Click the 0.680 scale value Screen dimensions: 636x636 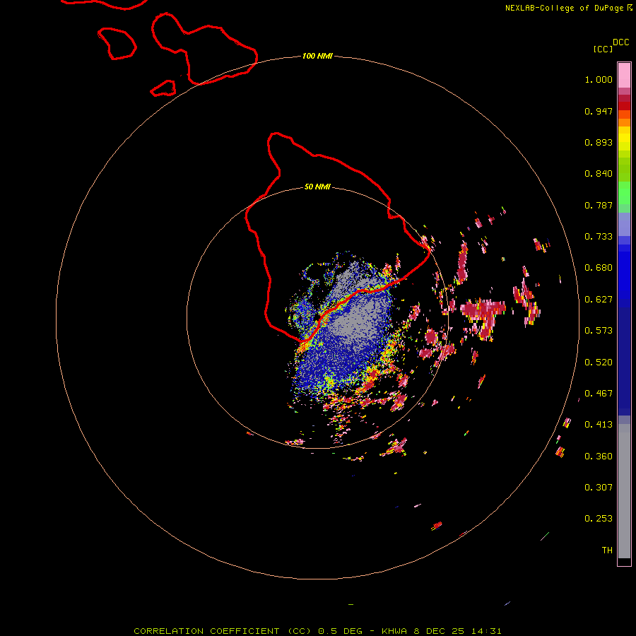[x=599, y=268]
